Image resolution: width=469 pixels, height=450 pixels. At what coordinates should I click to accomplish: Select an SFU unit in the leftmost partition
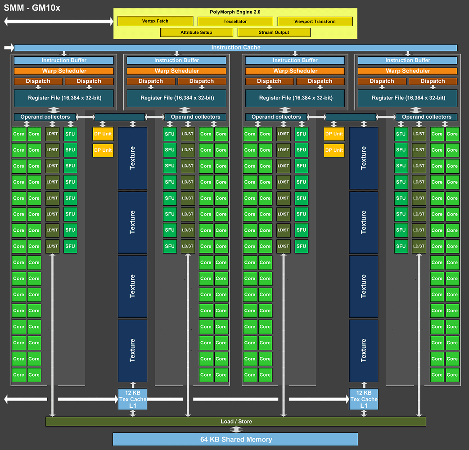[70, 134]
